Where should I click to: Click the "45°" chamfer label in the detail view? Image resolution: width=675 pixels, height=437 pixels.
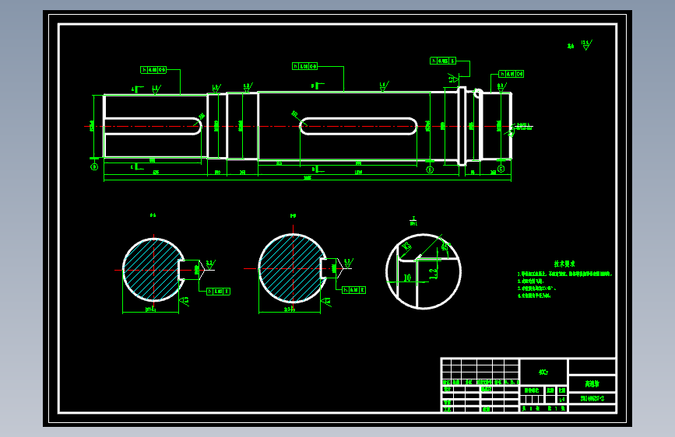[445, 246]
